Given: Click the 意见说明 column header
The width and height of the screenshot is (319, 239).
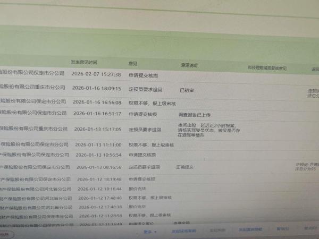Looking at the screenshot, I should click(x=189, y=65).
